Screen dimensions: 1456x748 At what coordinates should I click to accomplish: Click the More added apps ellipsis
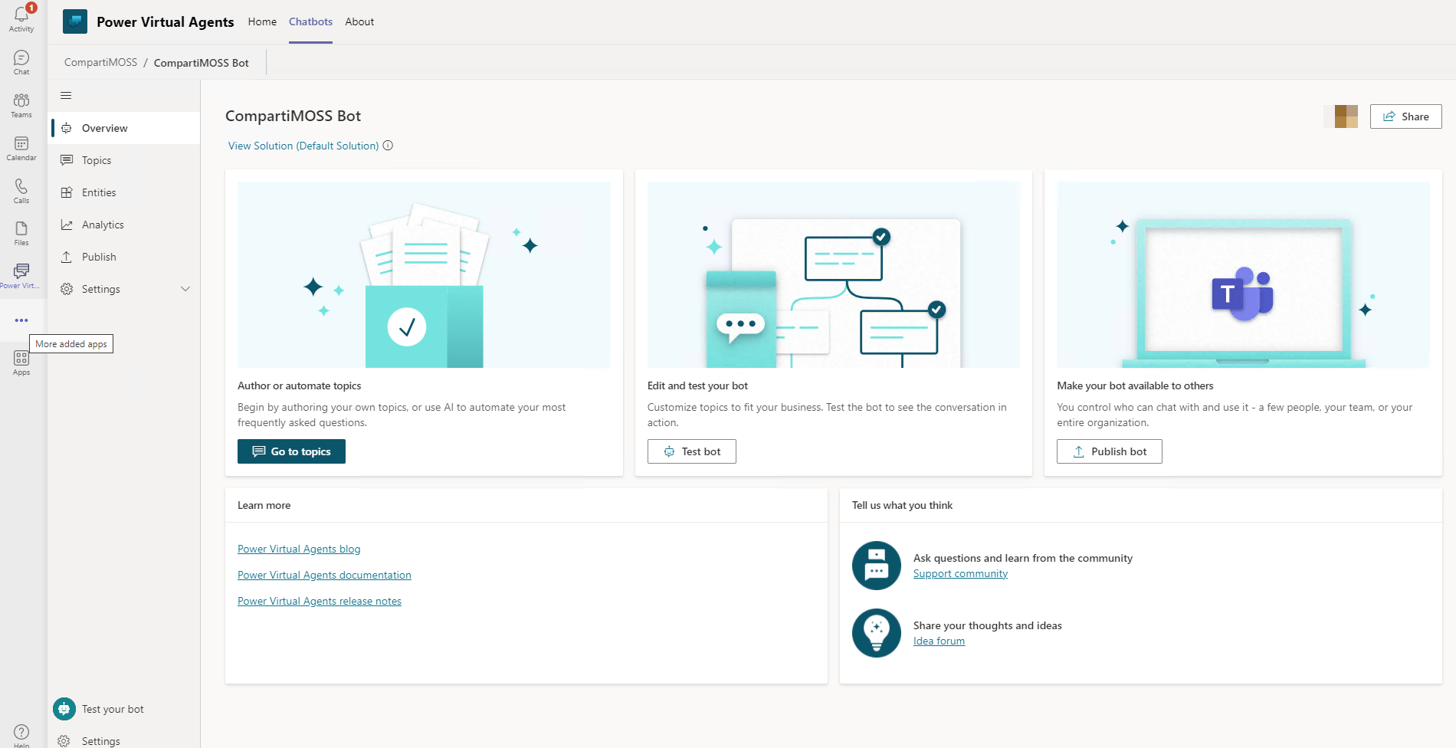click(x=21, y=320)
